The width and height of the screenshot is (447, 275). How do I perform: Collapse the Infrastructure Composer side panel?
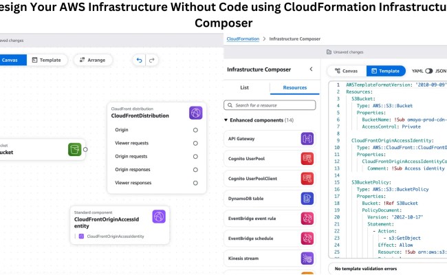pyautogui.click(x=311, y=69)
